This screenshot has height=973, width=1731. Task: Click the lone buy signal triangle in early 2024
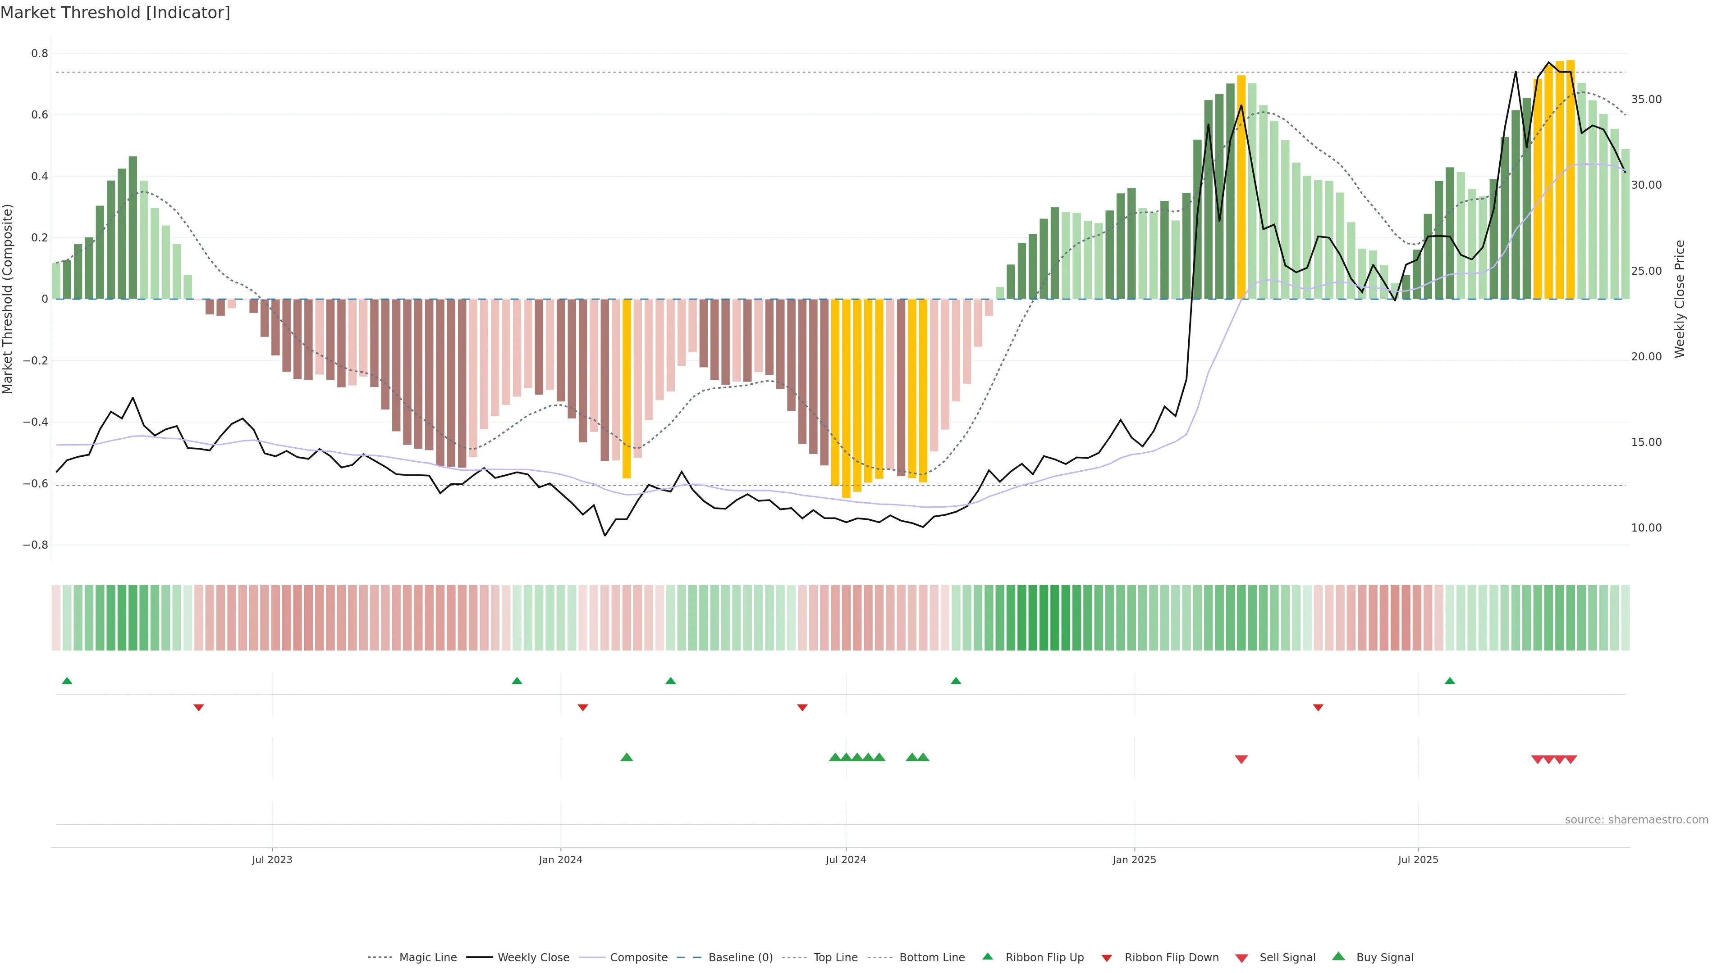pyautogui.click(x=626, y=757)
